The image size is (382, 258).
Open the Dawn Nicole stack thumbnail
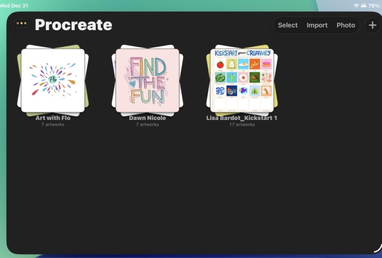[148, 80]
